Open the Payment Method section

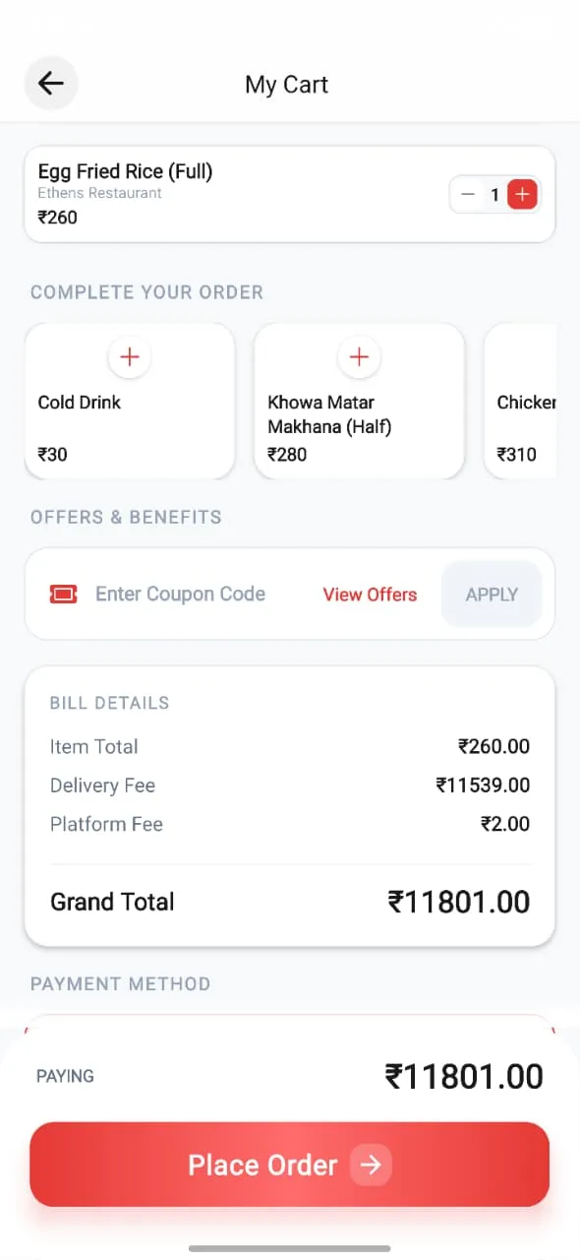coord(120,983)
